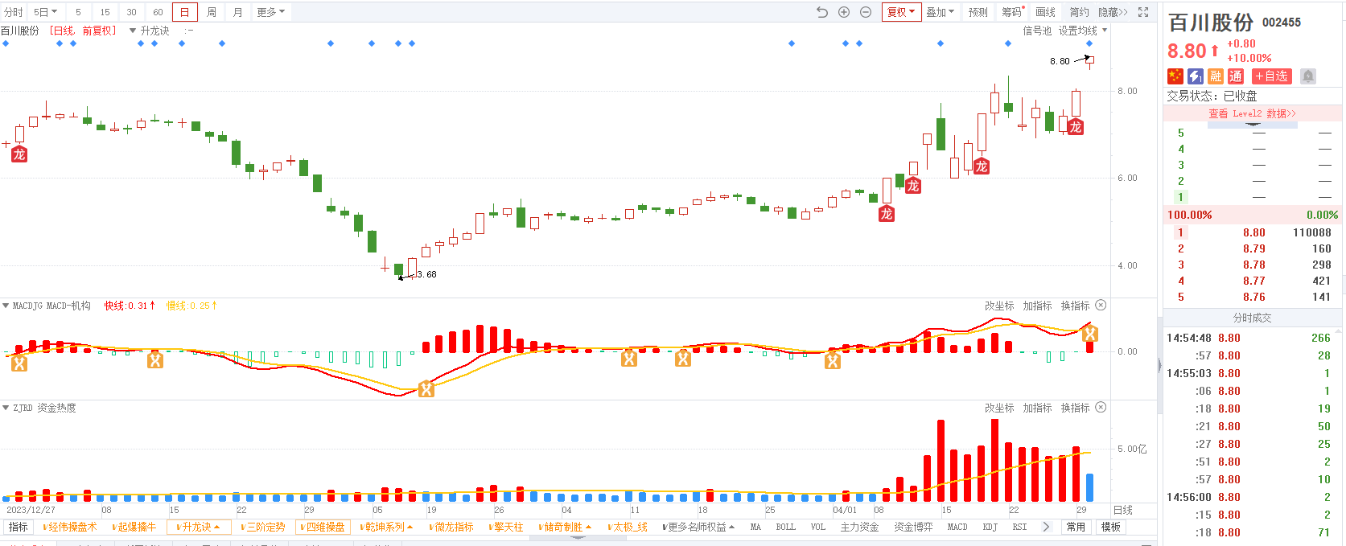Select 5-minute period
The width and height of the screenshot is (1346, 546).
[78, 12]
